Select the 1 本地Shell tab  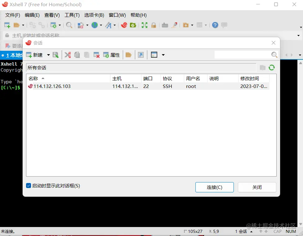click(x=12, y=55)
